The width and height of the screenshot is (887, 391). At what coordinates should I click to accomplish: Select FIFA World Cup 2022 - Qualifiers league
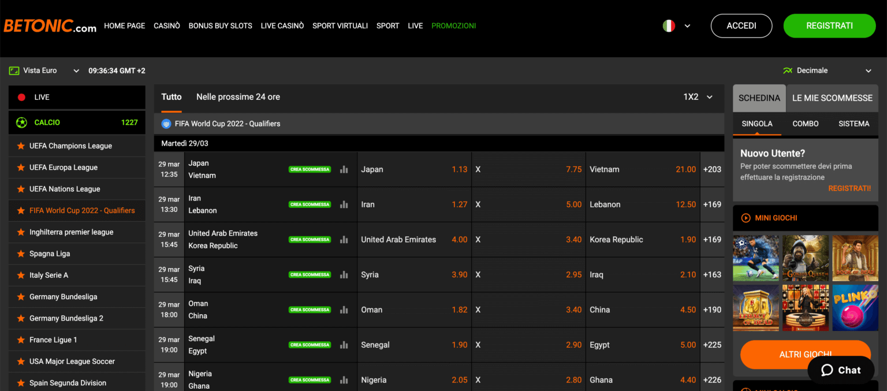(77, 211)
